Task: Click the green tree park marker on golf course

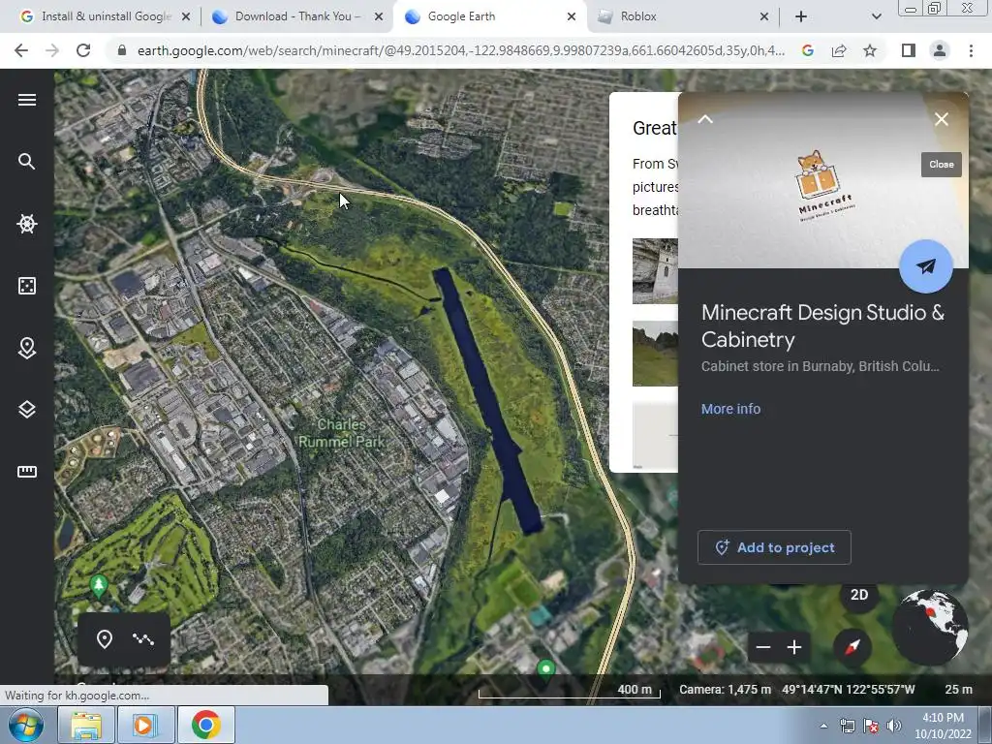Action: (x=98, y=584)
